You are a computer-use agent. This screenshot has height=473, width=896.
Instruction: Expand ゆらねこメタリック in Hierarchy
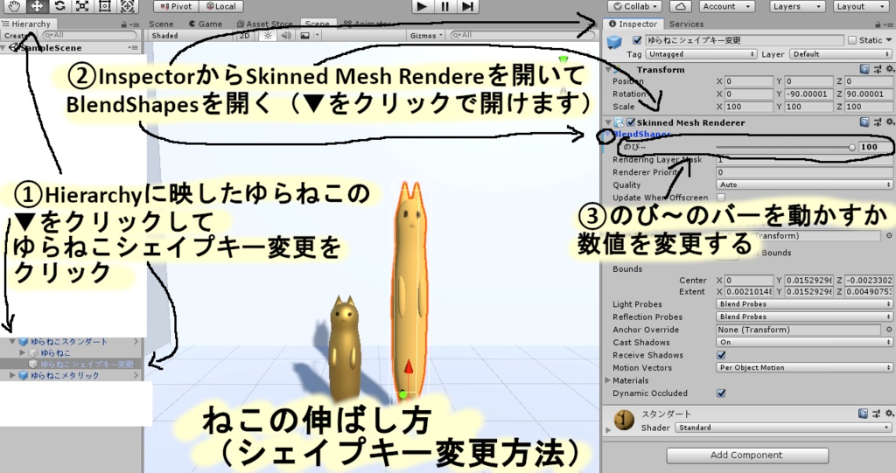12,375
